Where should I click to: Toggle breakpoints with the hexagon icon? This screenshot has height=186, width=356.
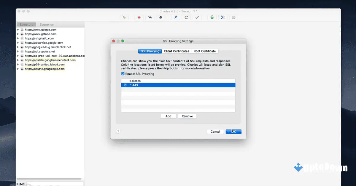(x=161, y=17)
